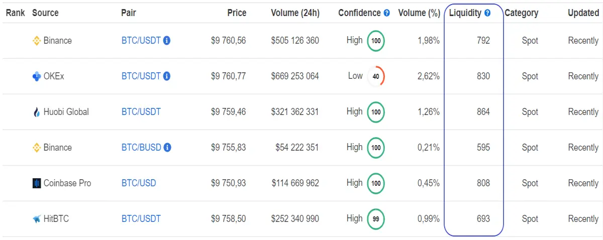Sort the table by Volume (24h) header

click(295, 13)
